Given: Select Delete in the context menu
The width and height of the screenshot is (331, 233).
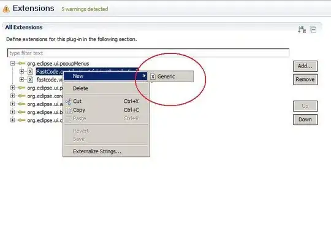Looking at the screenshot, I should tap(106, 88).
